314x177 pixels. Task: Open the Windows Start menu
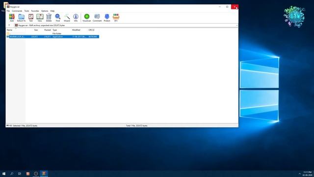coord(4,174)
